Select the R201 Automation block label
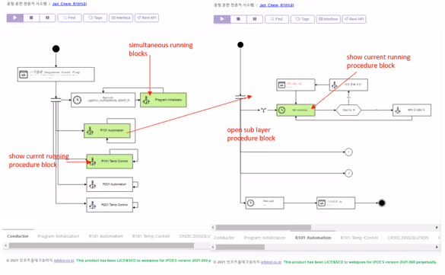This screenshot has height=275, width=445. [x=114, y=184]
